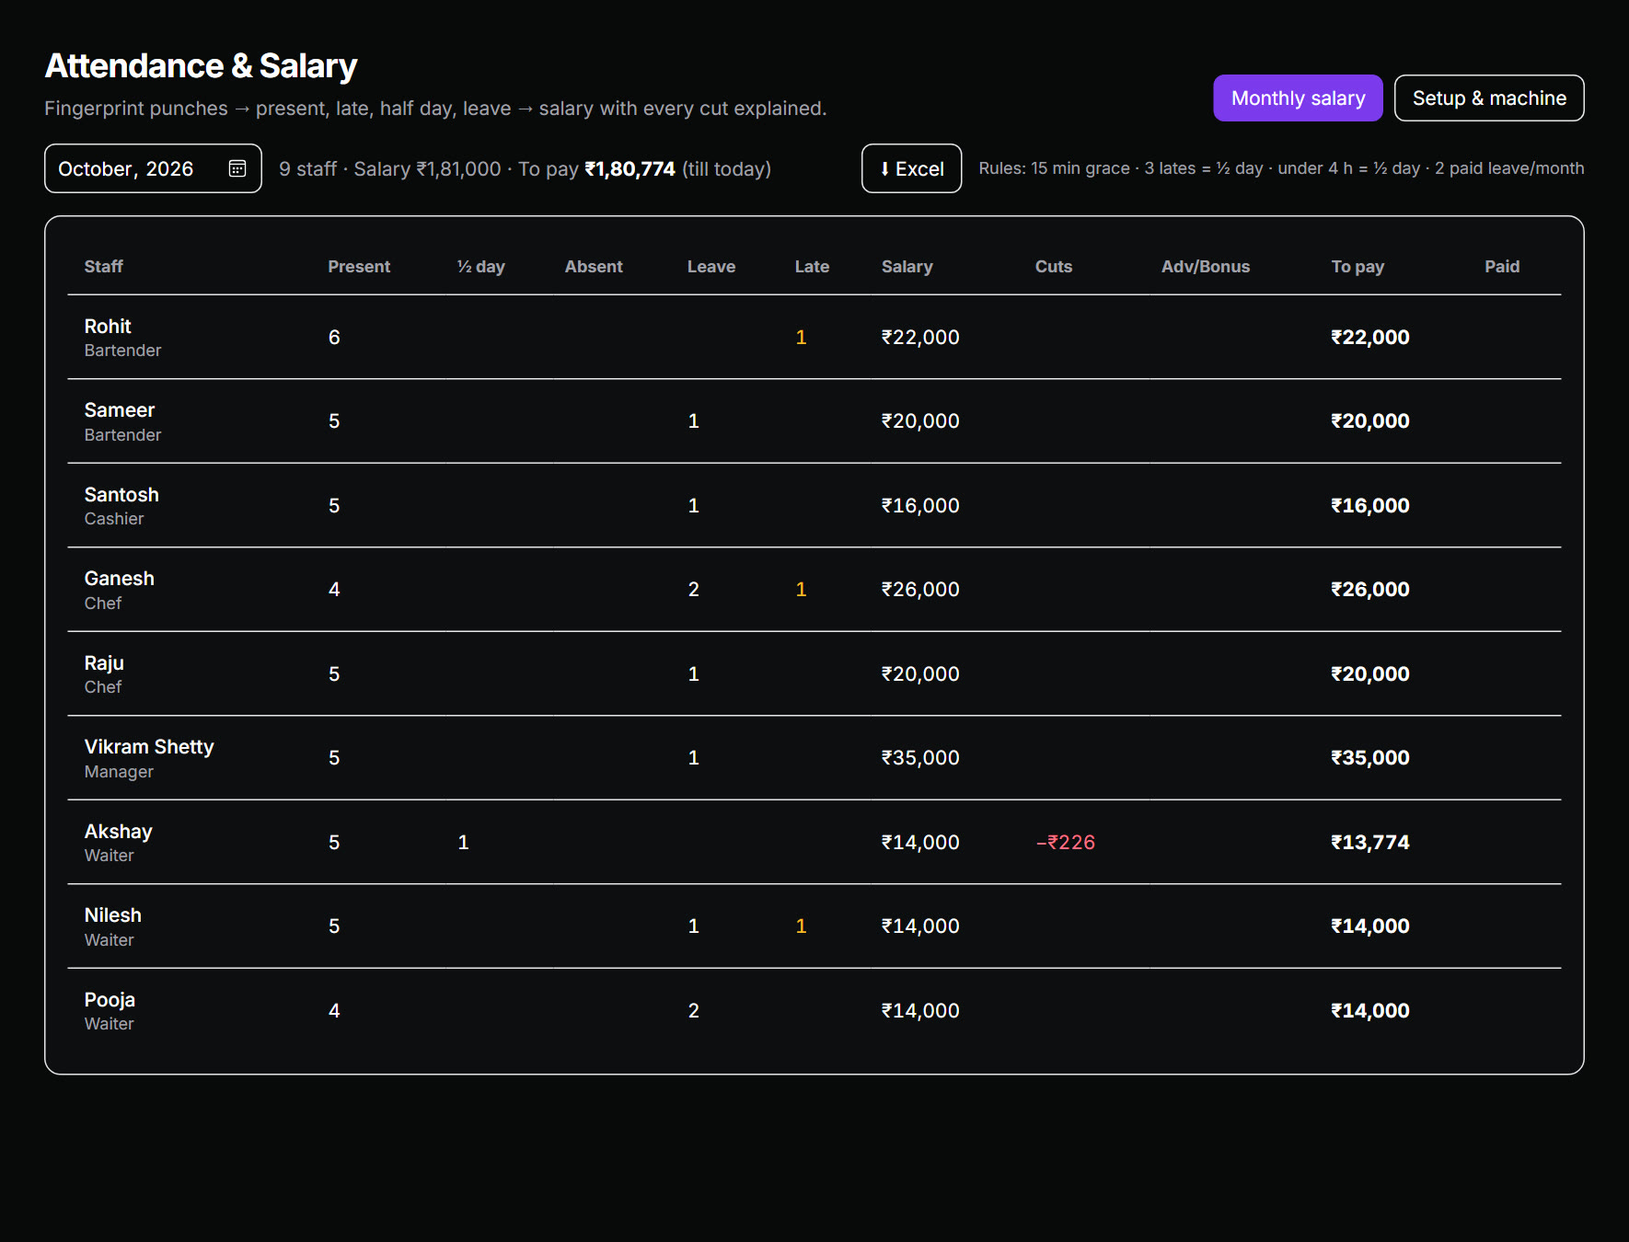This screenshot has height=1242, width=1629.
Task: Select the Pooja staff name
Action: tap(110, 1000)
